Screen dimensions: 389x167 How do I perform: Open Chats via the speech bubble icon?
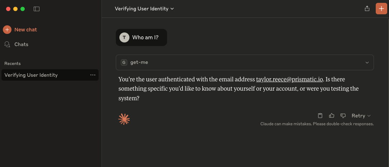click(x=7, y=44)
